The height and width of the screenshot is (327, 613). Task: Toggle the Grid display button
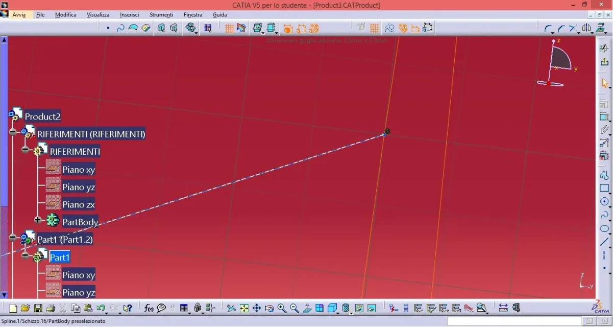[229, 28]
